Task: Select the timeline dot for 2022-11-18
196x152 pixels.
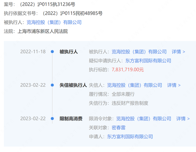Action: [52, 52]
